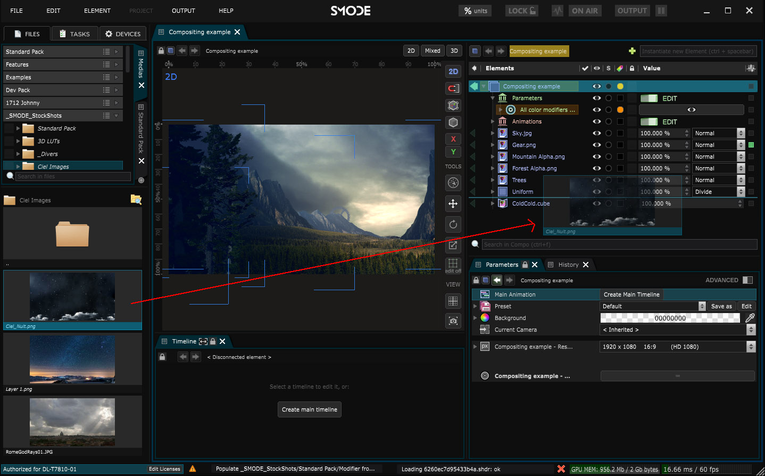Toggle visibility eye of Gear.png
The height and width of the screenshot is (476, 765).
[597, 145]
